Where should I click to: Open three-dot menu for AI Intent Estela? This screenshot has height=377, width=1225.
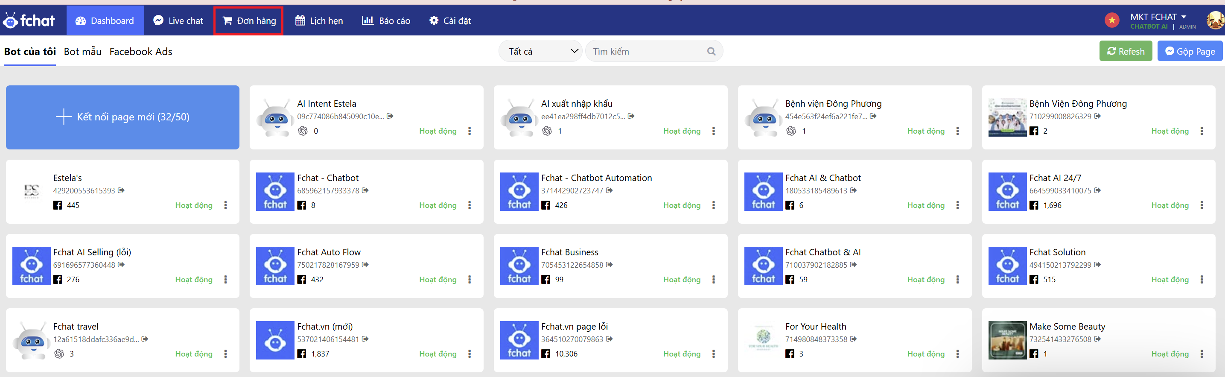tap(470, 131)
